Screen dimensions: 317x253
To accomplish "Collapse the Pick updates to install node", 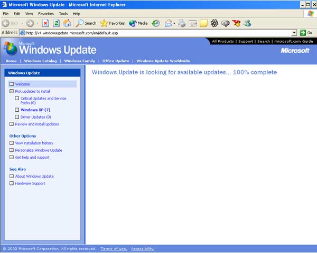I will point(12,91).
